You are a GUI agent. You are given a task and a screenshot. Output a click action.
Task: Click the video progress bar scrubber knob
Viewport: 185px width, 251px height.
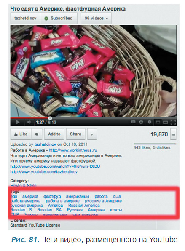(50, 118)
